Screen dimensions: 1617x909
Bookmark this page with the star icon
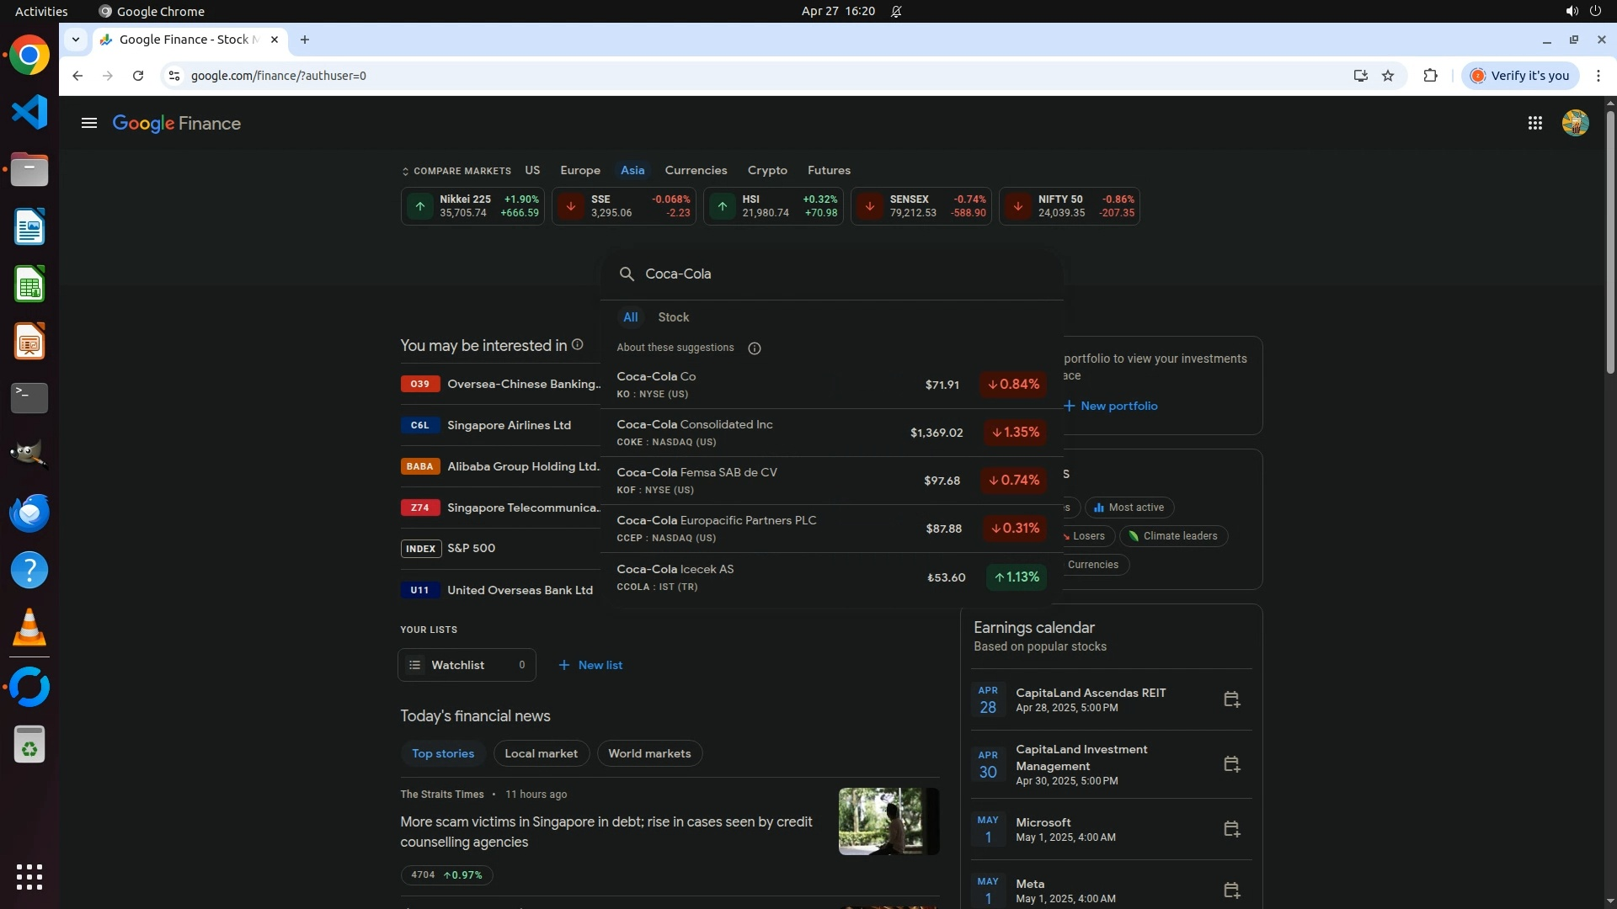point(1388,76)
